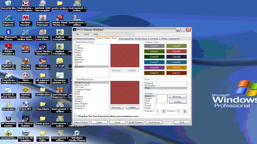Enable display background when previewing icons
This screenshot has height=144, width=257.
click(75, 116)
